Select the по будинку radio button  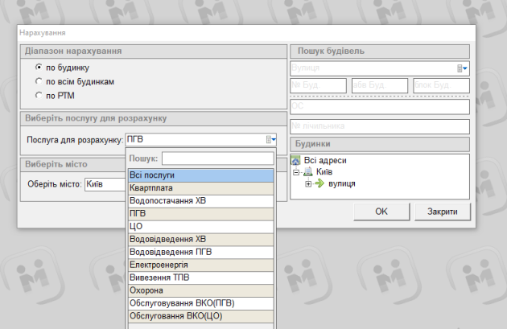click(x=38, y=68)
